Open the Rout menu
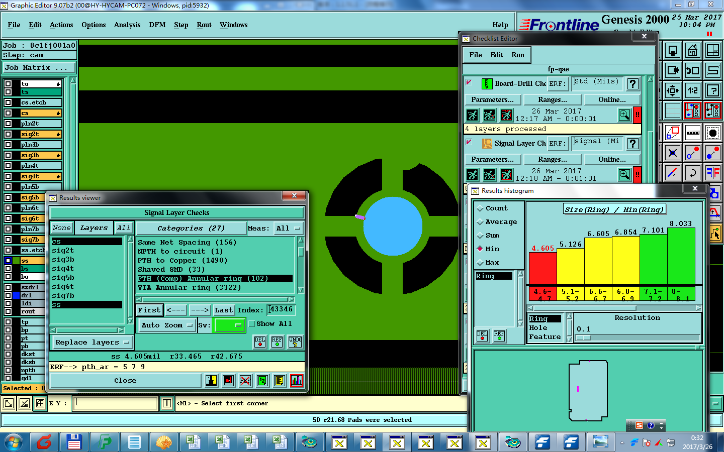The width and height of the screenshot is (724, 452). (204, 25)
